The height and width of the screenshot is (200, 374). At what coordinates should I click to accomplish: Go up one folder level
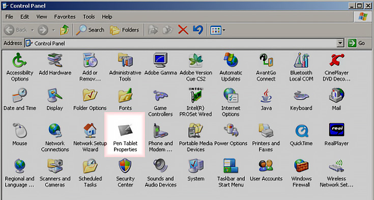[65, 30]
